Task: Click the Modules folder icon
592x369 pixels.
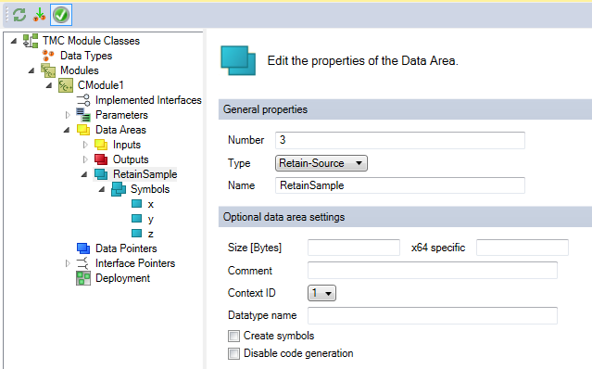Action: pyautogui.click(x=48, y=70)
